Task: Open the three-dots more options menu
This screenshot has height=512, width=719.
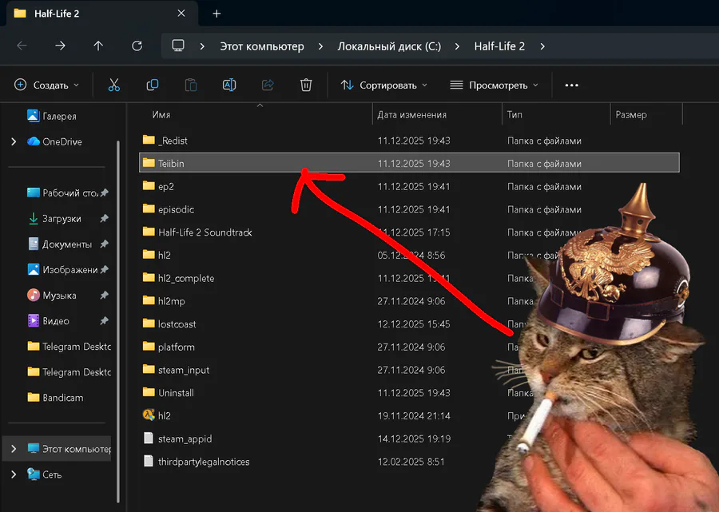Action: click(x=571, y=85)
